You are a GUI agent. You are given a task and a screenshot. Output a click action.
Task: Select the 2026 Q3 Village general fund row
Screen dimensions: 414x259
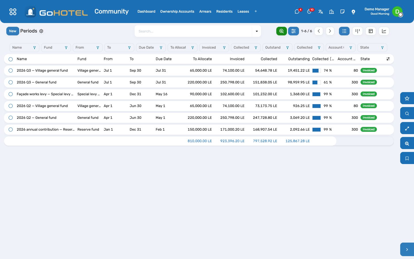coord(11,71)
